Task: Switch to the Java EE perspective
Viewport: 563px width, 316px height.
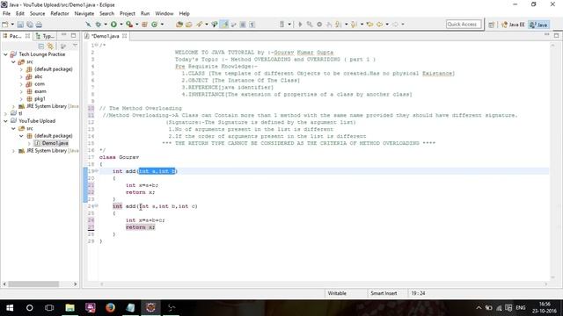Action: 513,25
